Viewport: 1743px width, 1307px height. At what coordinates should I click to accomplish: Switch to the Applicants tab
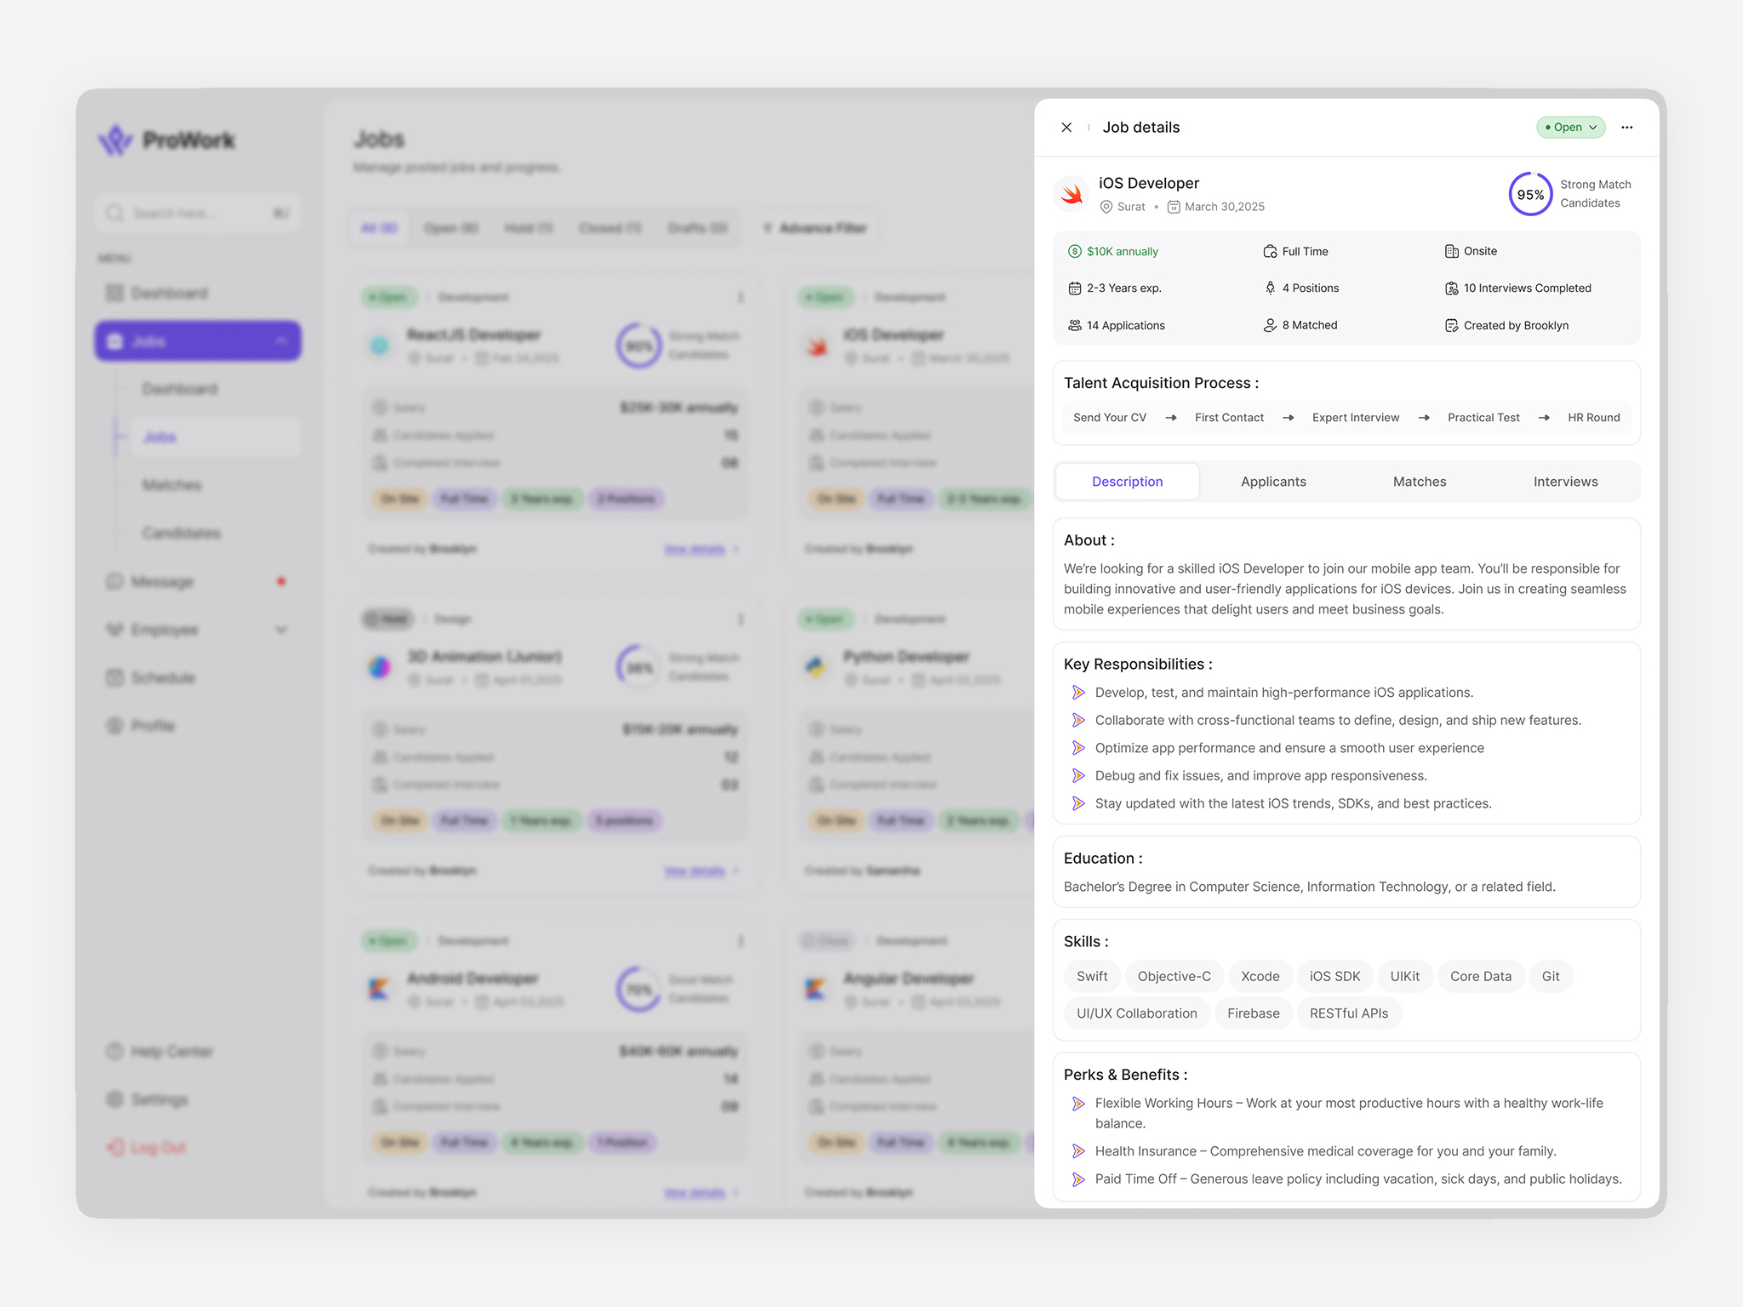click(x=1273, y=482)
